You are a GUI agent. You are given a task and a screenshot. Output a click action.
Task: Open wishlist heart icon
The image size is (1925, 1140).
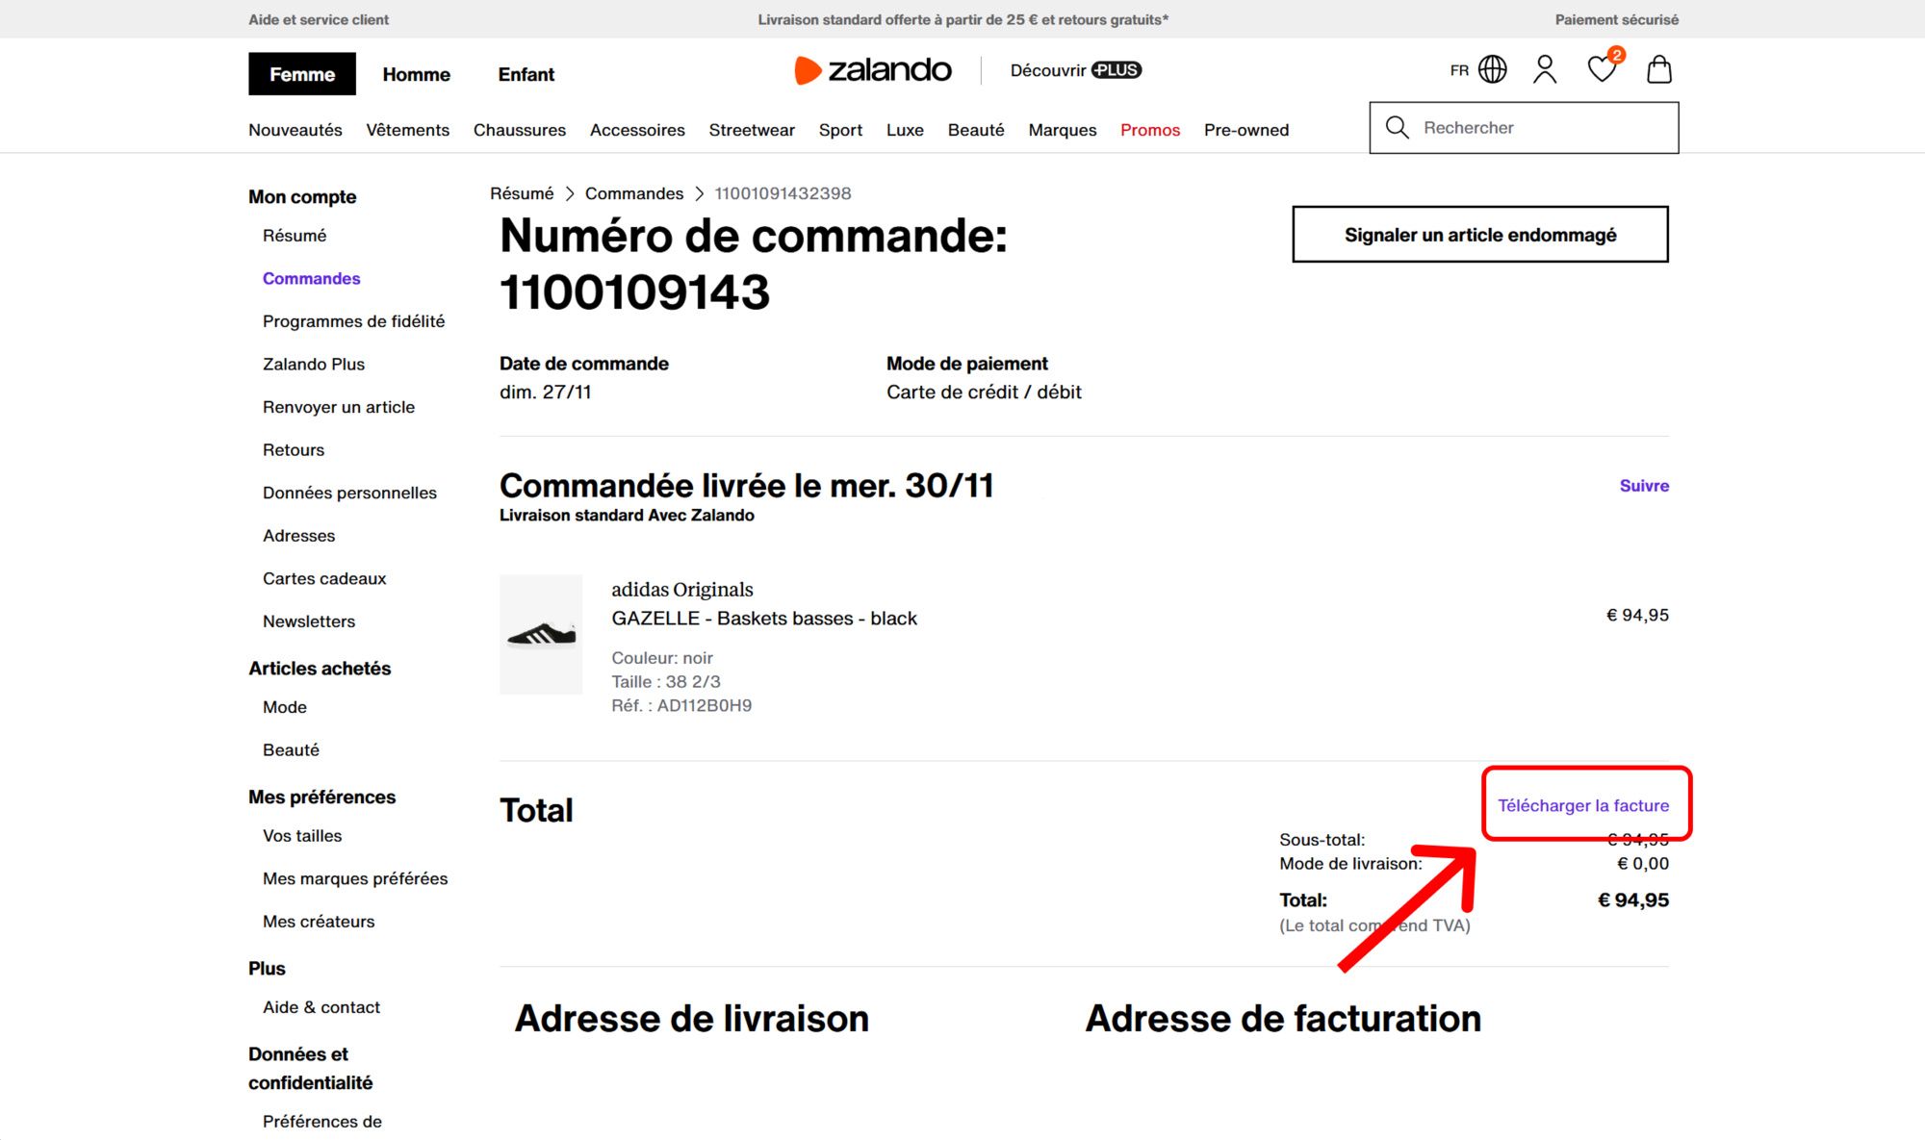click(x=1603, y=69)
